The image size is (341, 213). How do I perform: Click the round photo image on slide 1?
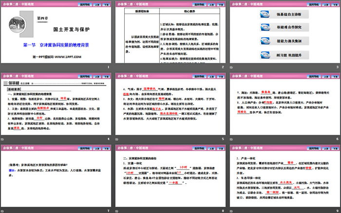[17, 25]
